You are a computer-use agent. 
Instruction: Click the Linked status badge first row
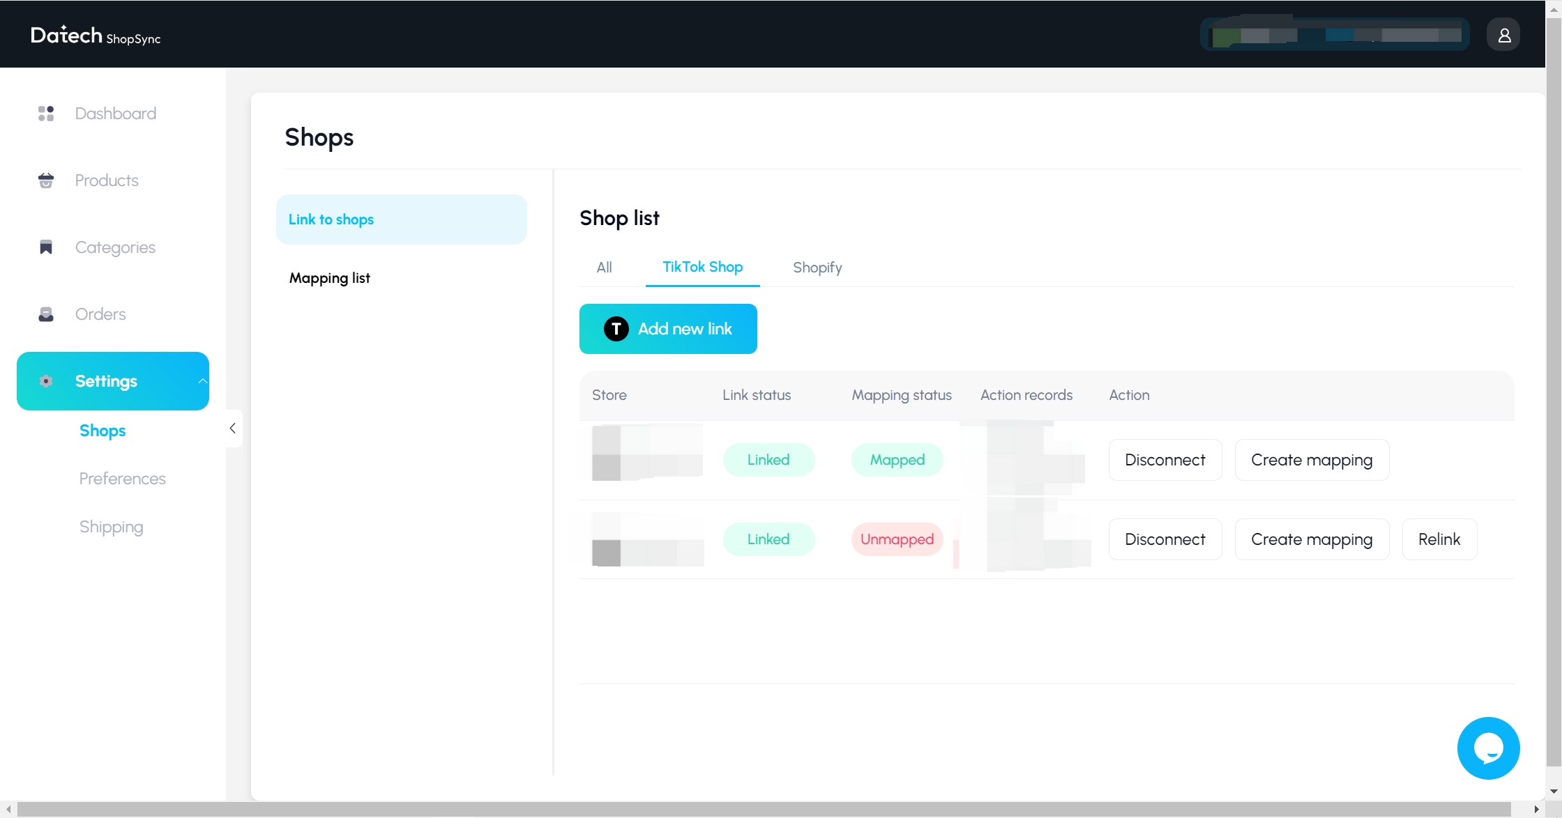(x=768, y=460)
